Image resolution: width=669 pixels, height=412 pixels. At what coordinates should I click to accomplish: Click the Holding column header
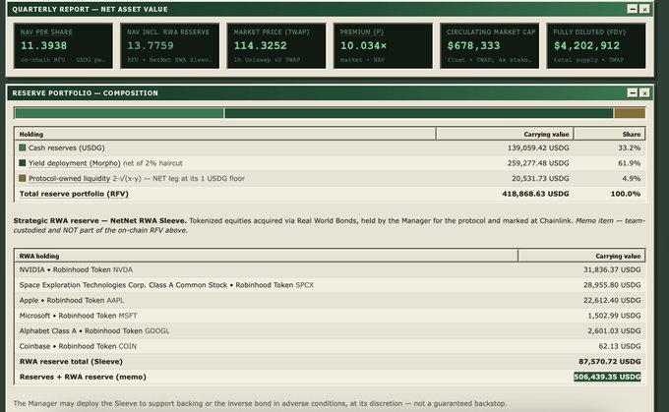coord(225,134)
